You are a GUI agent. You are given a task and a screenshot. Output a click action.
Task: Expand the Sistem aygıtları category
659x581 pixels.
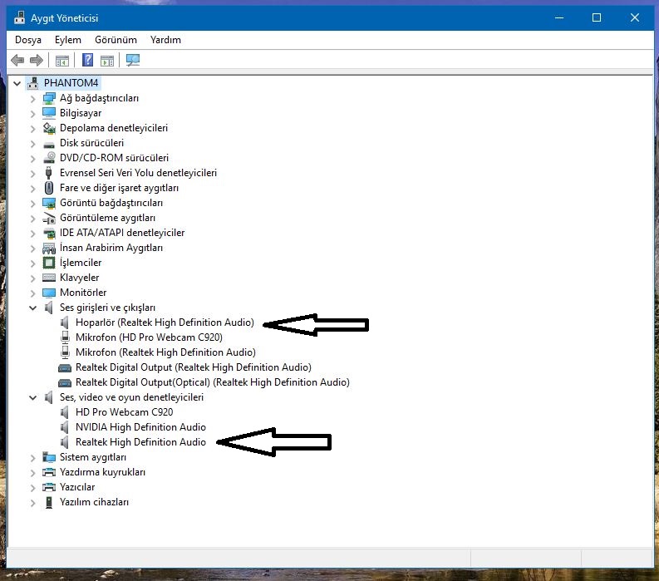(x=32, y=458)
